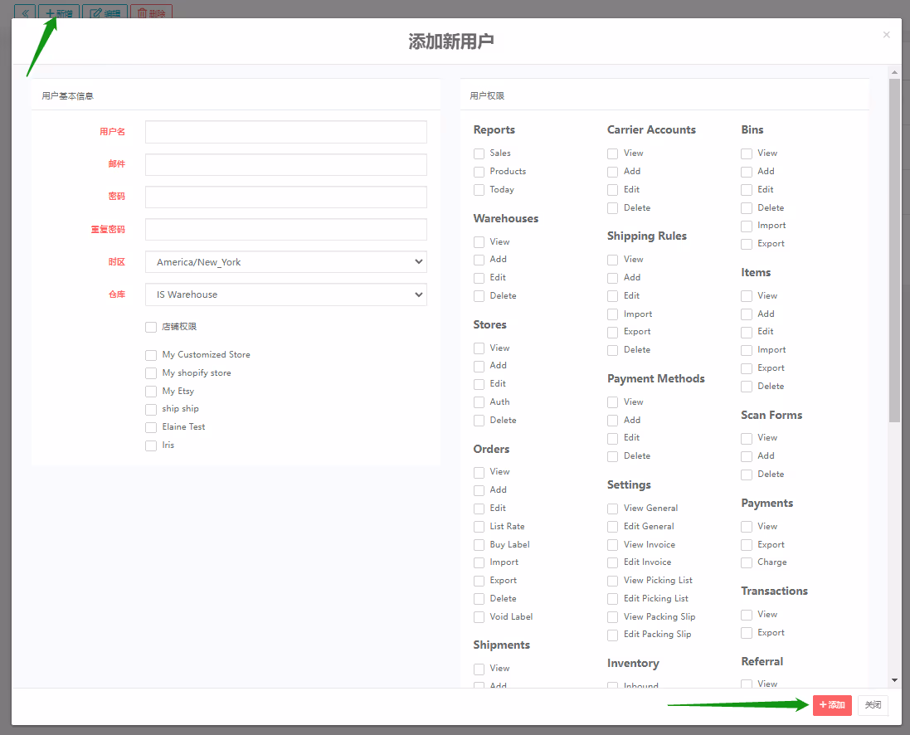This screenshot has width=910, height=735.
Task: Click the dialog's vertical scrollbar thumb
Action: tap(894, 251)
